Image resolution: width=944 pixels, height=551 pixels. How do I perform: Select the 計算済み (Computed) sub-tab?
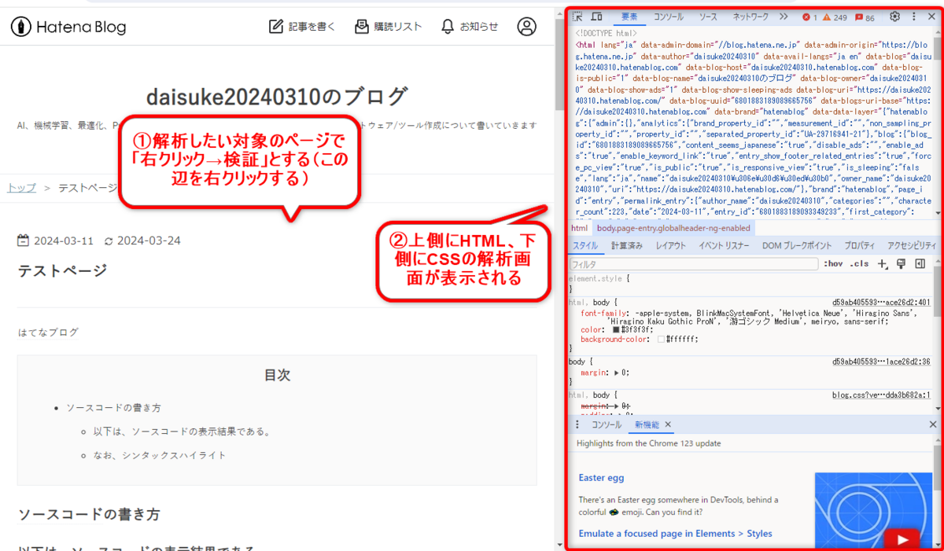[627, 246]
